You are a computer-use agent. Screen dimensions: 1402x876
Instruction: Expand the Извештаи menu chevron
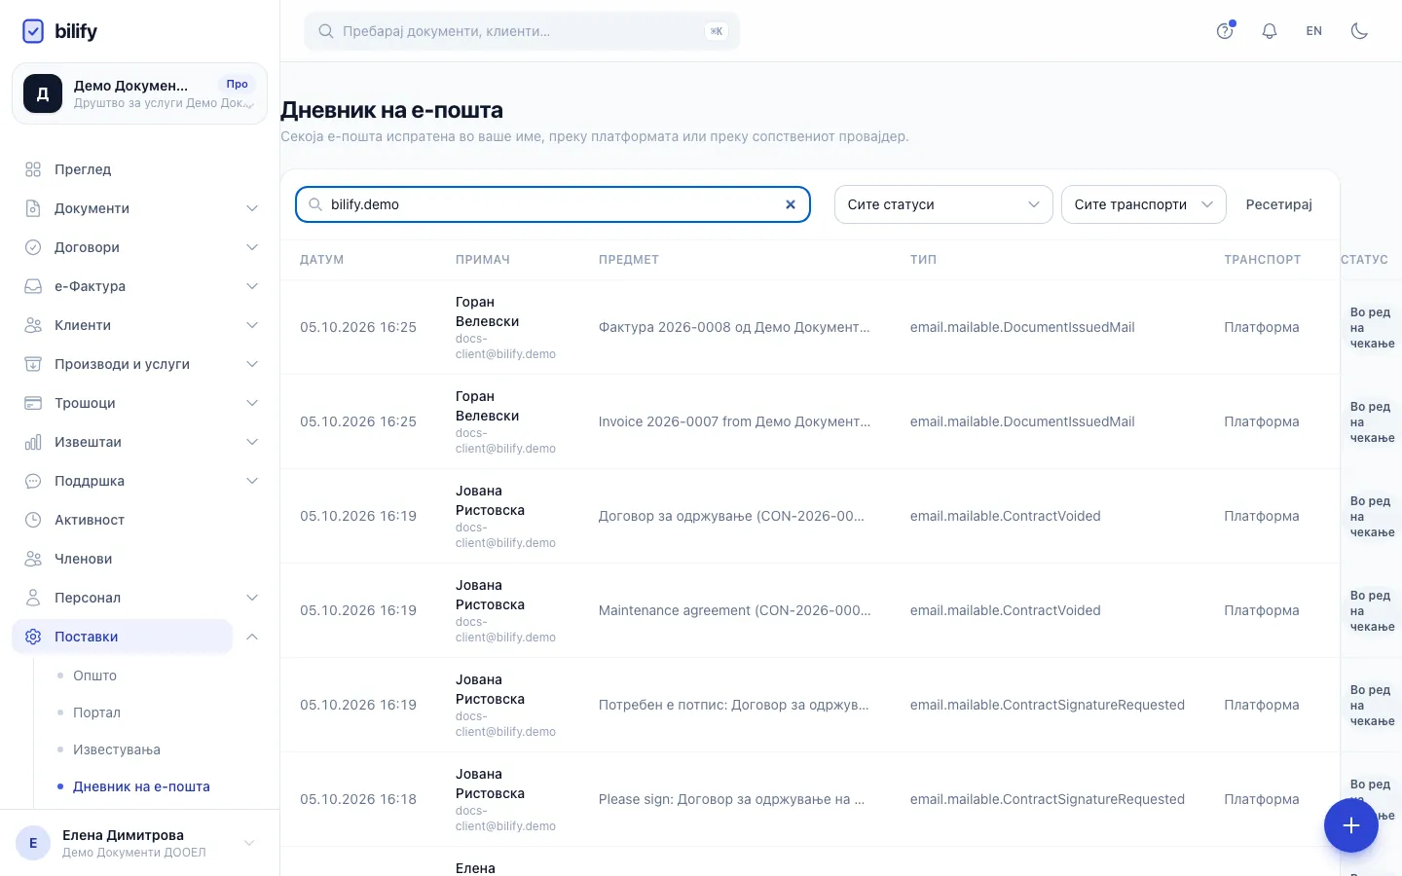point(252,442)
